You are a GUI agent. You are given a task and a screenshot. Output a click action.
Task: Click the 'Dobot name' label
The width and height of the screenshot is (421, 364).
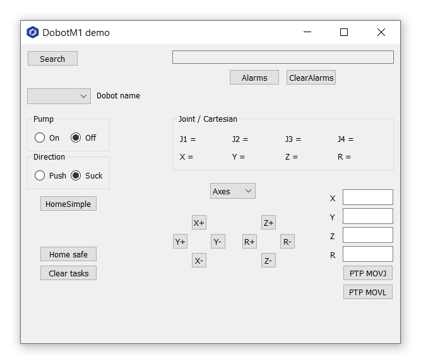[x=118, y=96]
